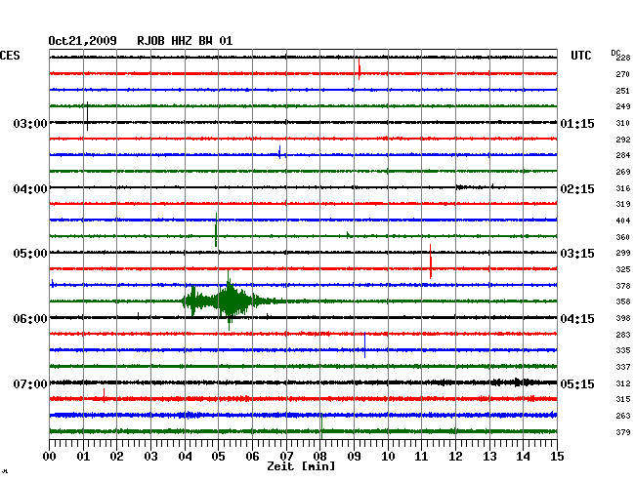Select DC offset value 335

click(x=623, y=350)
